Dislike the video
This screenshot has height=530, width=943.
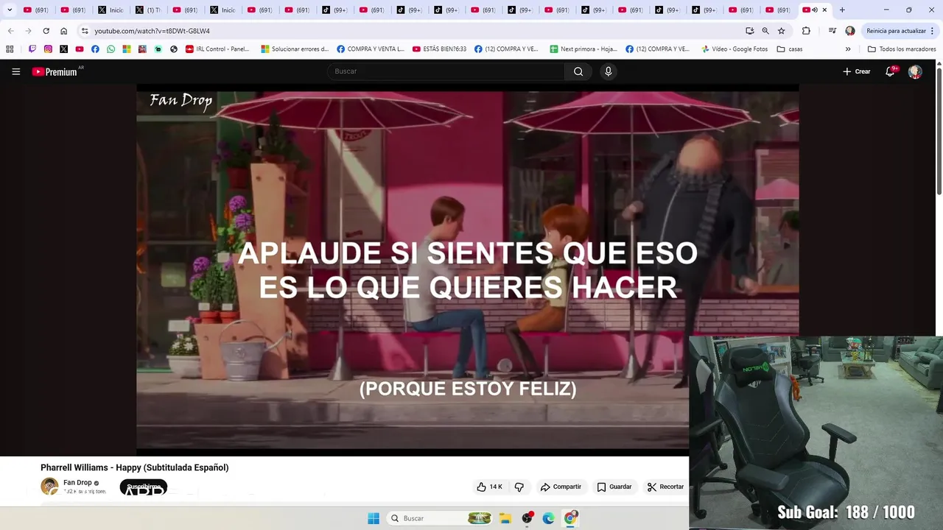click(x=519, y=487)
